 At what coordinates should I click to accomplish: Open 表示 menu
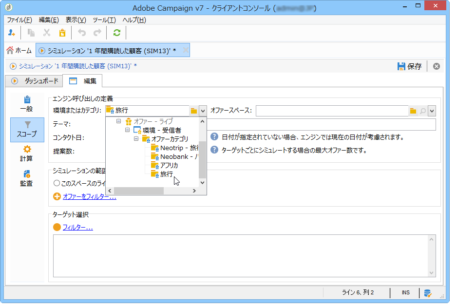[76, 20]
